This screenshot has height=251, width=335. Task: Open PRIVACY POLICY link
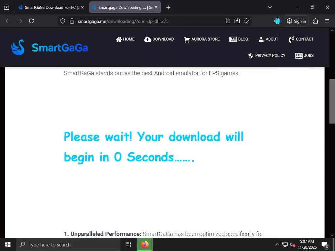click(x=267, y=56)
